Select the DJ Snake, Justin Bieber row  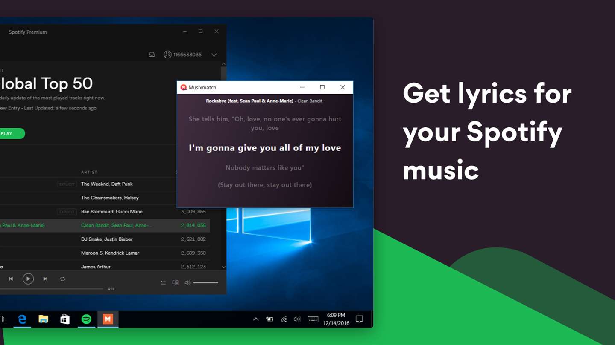click(x=105, y=239)
